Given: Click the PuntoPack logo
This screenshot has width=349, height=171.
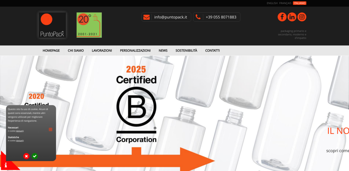Looking at the screenshot, I should coord(52,25).
